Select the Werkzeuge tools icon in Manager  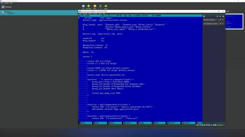pos(3,7)
